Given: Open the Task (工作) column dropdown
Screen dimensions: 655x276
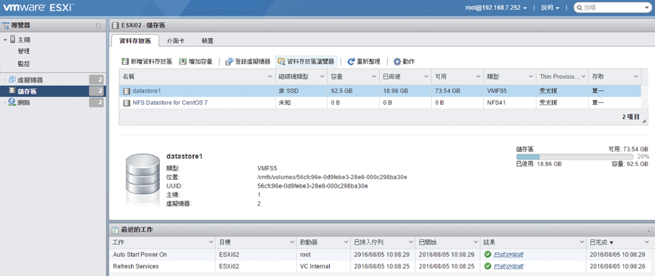Looking at the screenshot, I should (210, 242).
